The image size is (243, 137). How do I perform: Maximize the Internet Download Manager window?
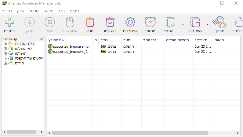coord(222,3)
